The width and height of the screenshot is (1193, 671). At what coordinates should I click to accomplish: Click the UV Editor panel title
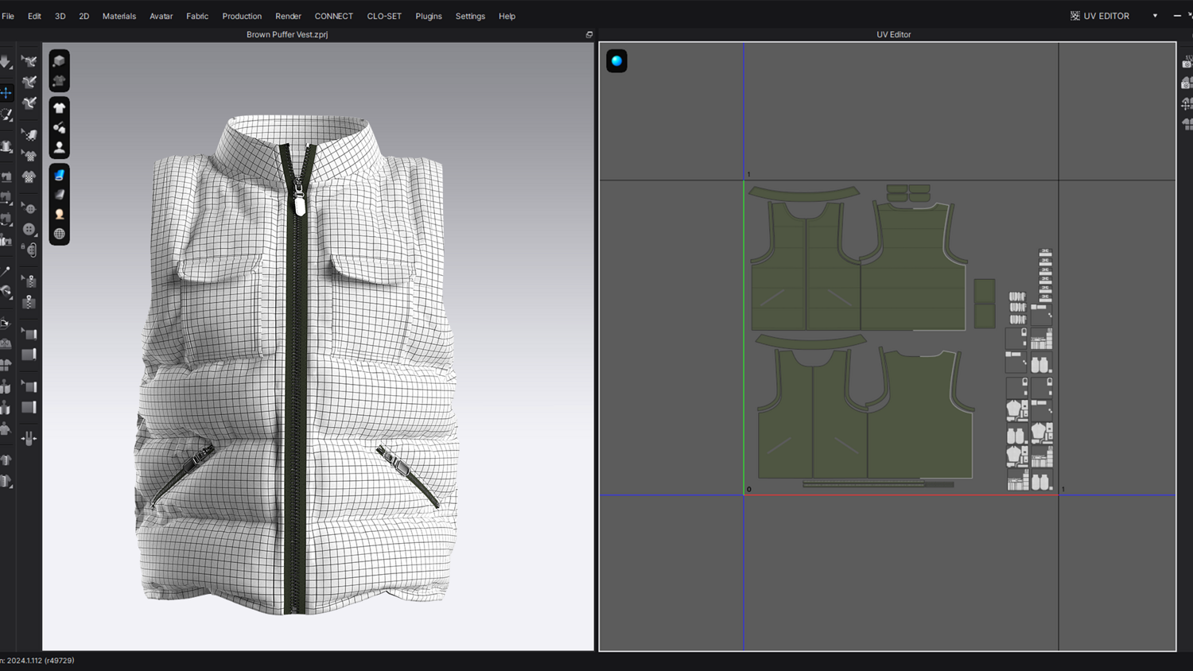click(894, 35)
